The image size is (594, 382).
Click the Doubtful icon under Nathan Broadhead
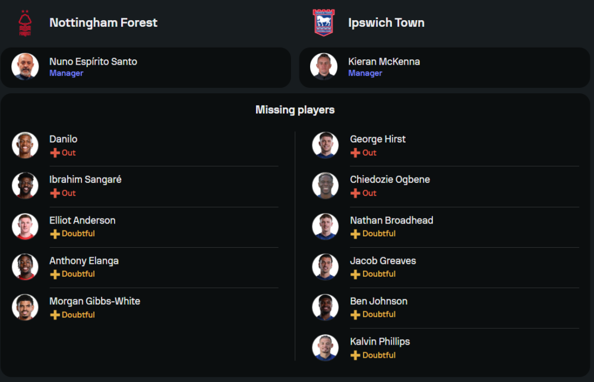[355, 234]
